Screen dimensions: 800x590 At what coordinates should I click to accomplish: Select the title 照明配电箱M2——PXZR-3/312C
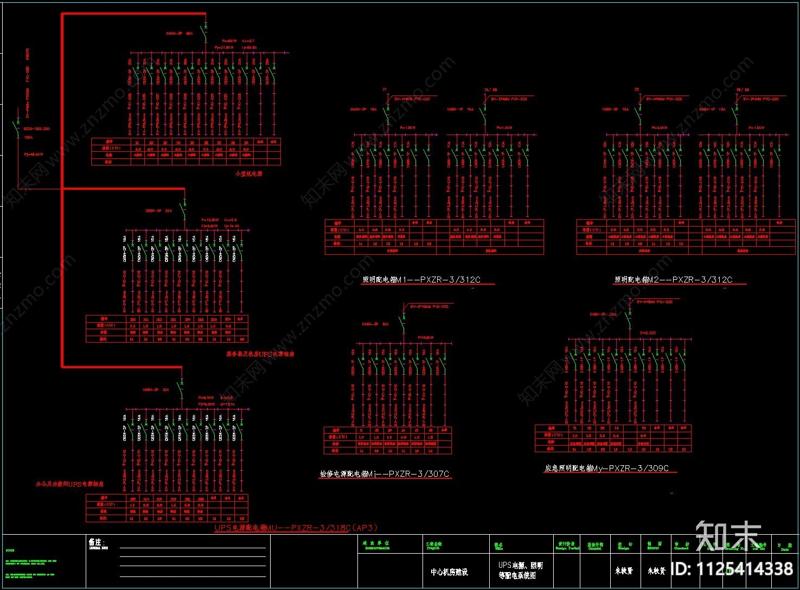(x=673, y=280)
